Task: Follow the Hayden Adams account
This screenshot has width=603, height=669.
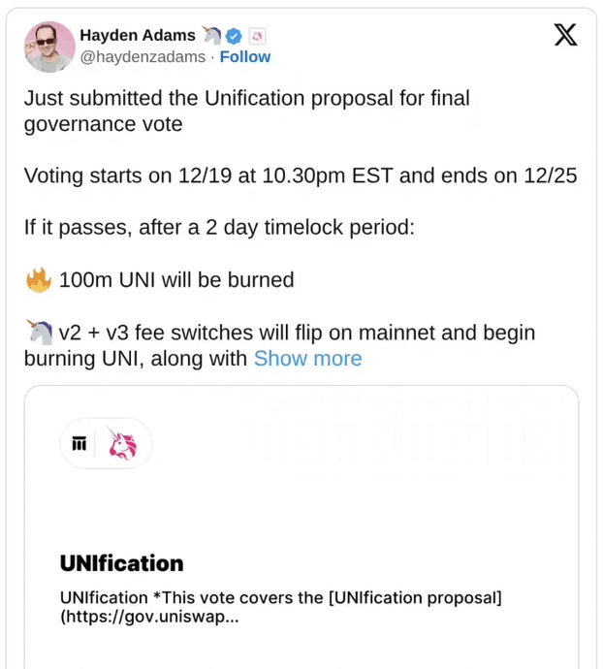Action: click(245, 57)
